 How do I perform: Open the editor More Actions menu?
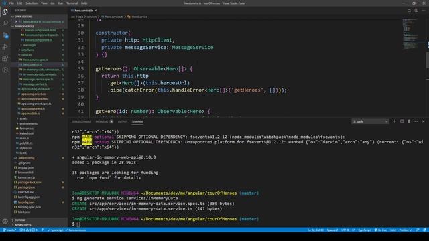tap(423, 11)
